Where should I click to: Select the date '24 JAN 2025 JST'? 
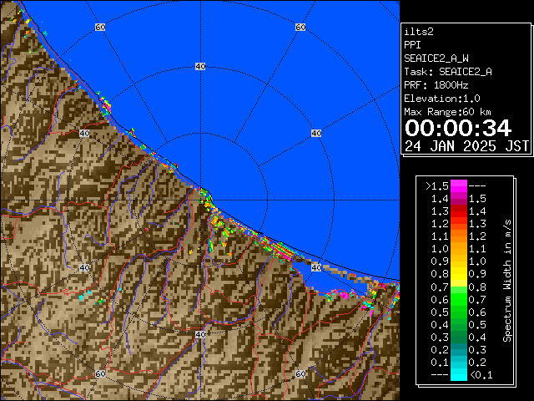click(466, 146)
